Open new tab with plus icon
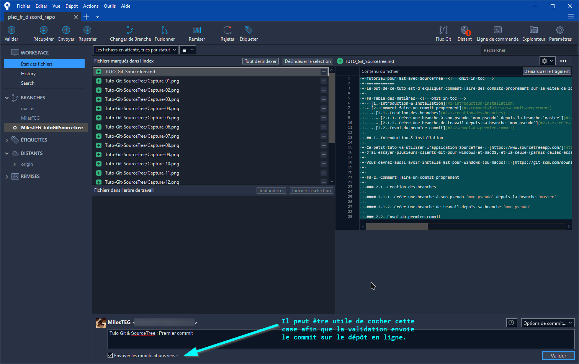Image resolution: width=579 pixels, height=364 pixels. [86, 17]
